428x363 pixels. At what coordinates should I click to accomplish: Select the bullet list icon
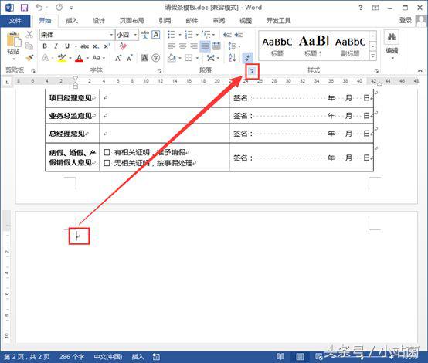pyautogui.click(x=172, y=35)
